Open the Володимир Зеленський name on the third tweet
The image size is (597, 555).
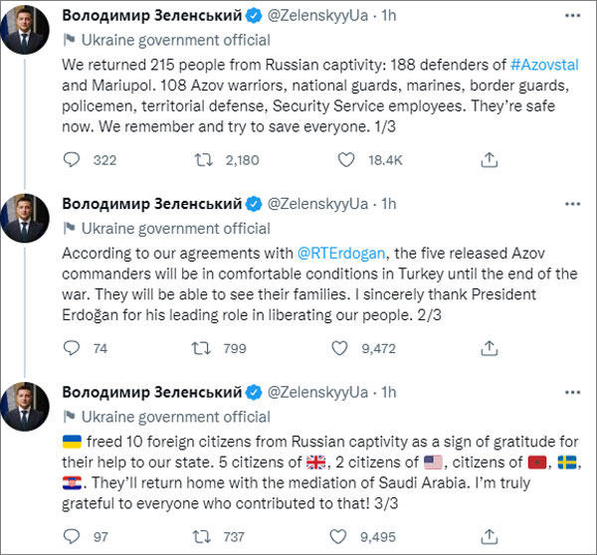[x=151, y=392]
